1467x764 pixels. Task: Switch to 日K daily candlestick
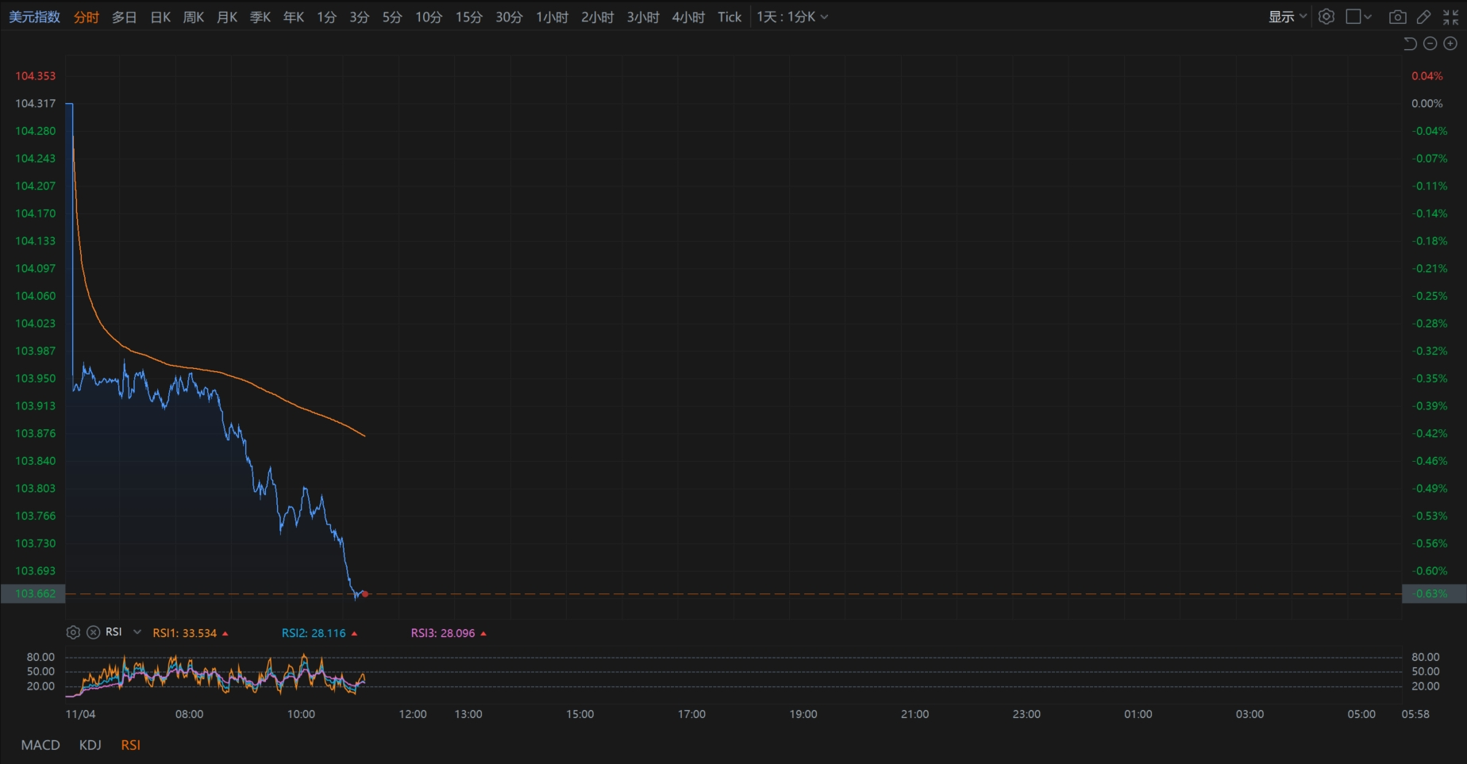160,17
